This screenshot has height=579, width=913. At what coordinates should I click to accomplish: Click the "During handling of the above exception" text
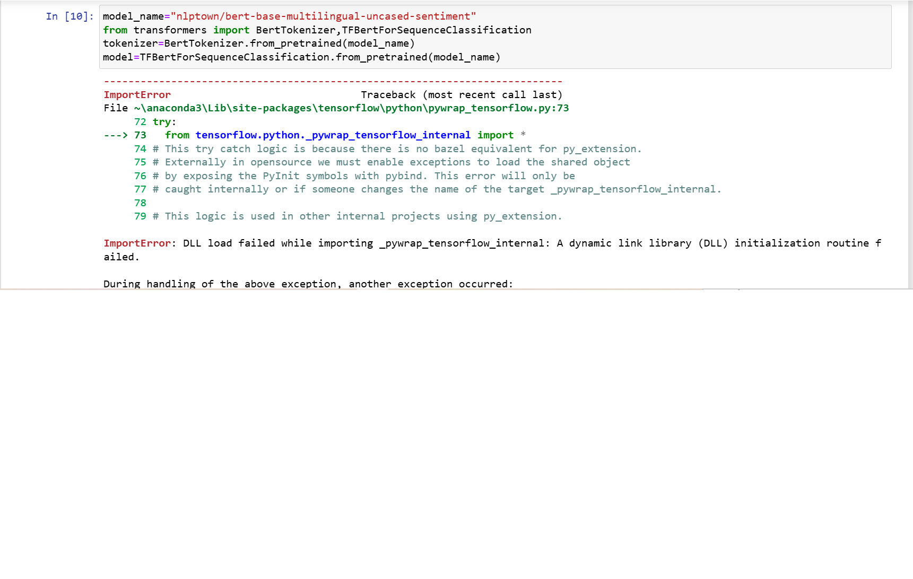pos(308,284)
